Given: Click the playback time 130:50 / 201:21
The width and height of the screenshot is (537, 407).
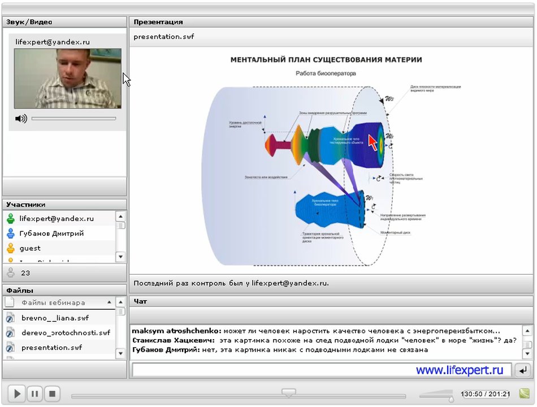Looking at the screenshot, I should (486, 394).
